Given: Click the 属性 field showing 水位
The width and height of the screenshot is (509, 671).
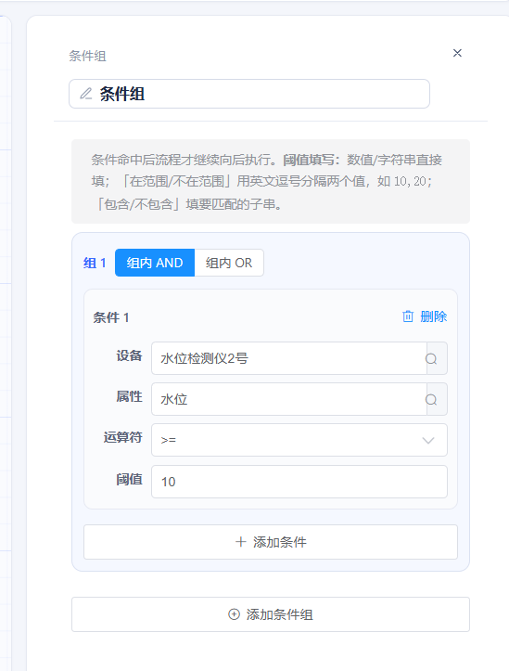Looking at the screenshot, I should [289, 399].
